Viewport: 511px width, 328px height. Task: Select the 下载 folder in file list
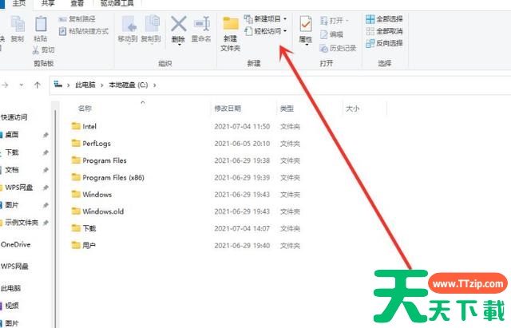point(84,228)
